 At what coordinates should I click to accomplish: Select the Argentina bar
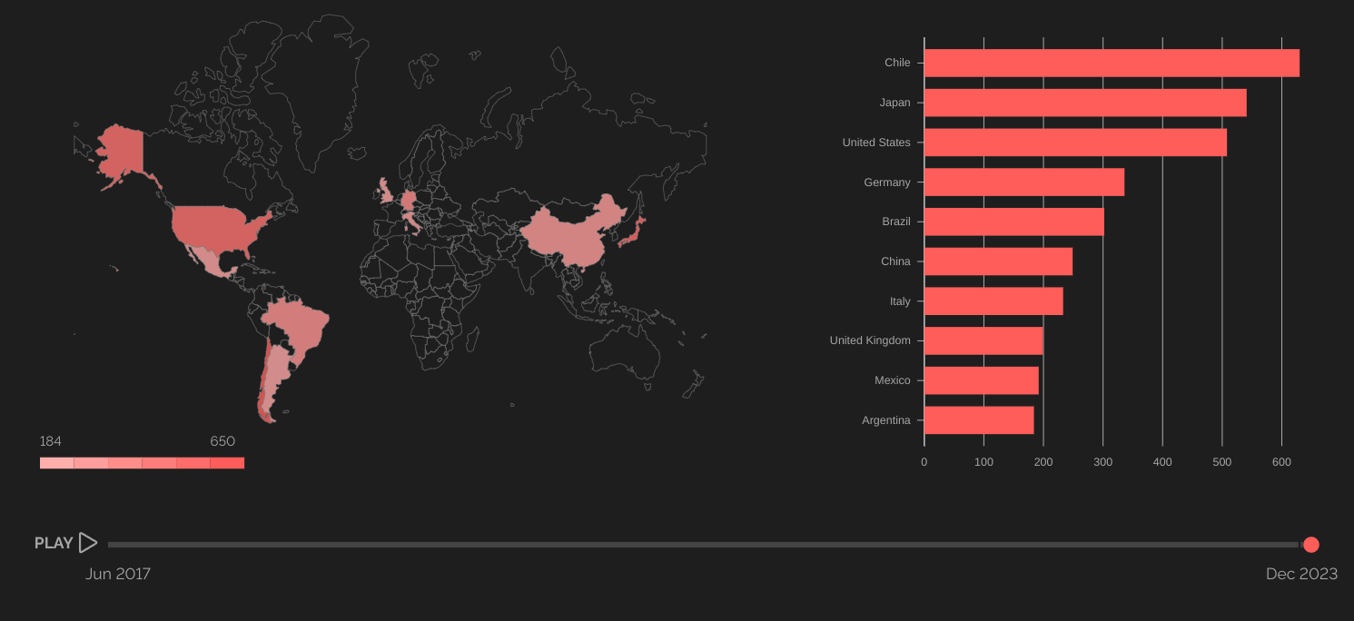coord(979,420)
